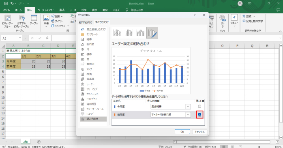Switch to the すべてのグラフ tab

pos(102,22)
